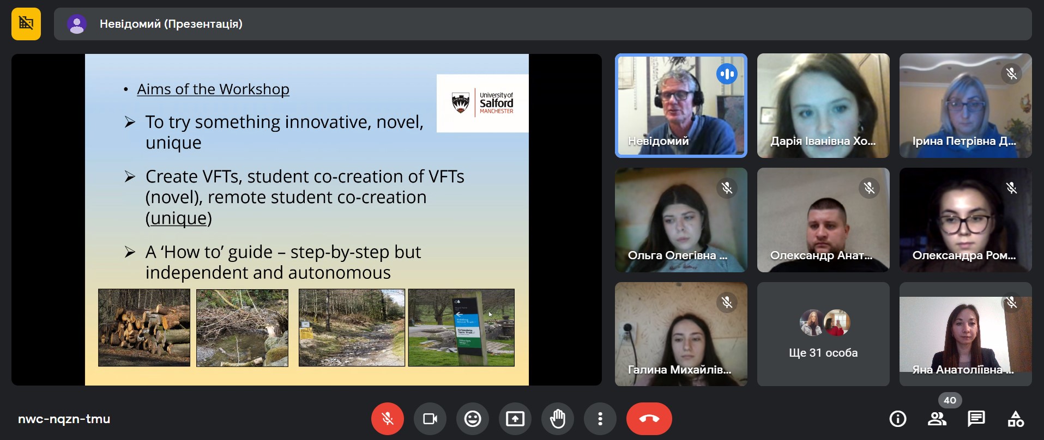Click the Aims of the Workshop heading
Viewport: 1044px width, 440px height.
[x=213, y=89]
